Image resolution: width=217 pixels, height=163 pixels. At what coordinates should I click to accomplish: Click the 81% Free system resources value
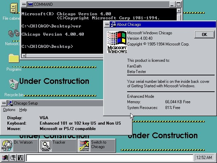coord(173,108)
